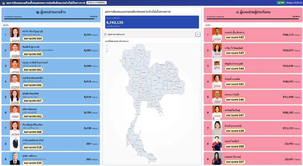Viewport: 303px width, 166px height.
Task: Click the 902,648 vote count text
Action: pyautogui.click(x=288, y=66)
